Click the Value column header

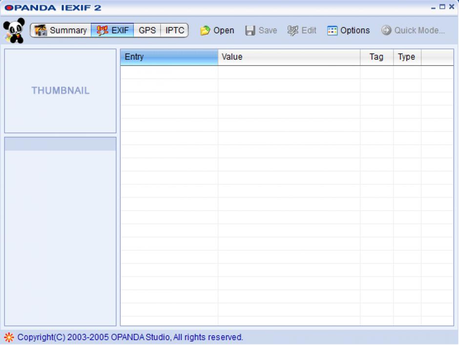(x=289, y=57)
